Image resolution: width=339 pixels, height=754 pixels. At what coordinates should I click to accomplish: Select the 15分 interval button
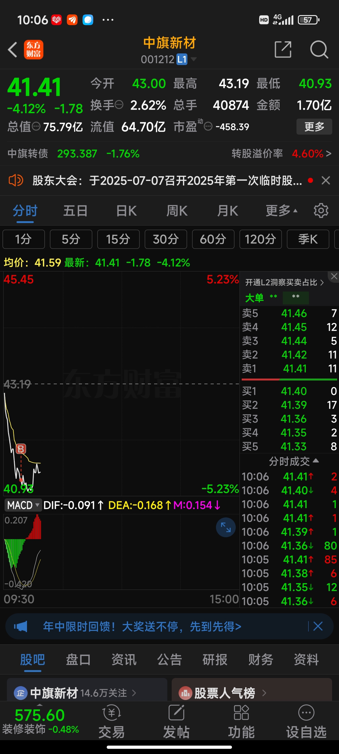click(118, 239)
